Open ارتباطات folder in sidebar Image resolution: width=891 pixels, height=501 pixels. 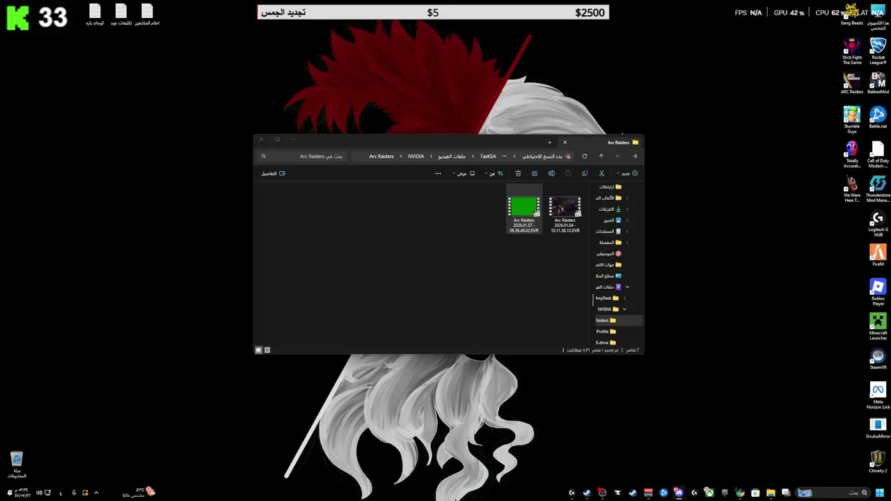(610, 186)
